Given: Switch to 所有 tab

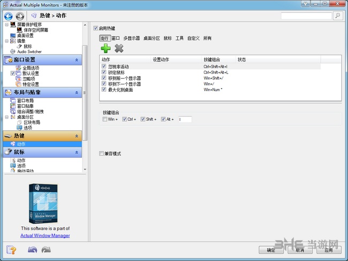Looking at the screenshot, I should 207,38.
